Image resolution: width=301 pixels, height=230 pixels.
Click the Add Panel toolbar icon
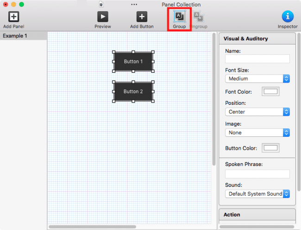[x=13, y=17]
